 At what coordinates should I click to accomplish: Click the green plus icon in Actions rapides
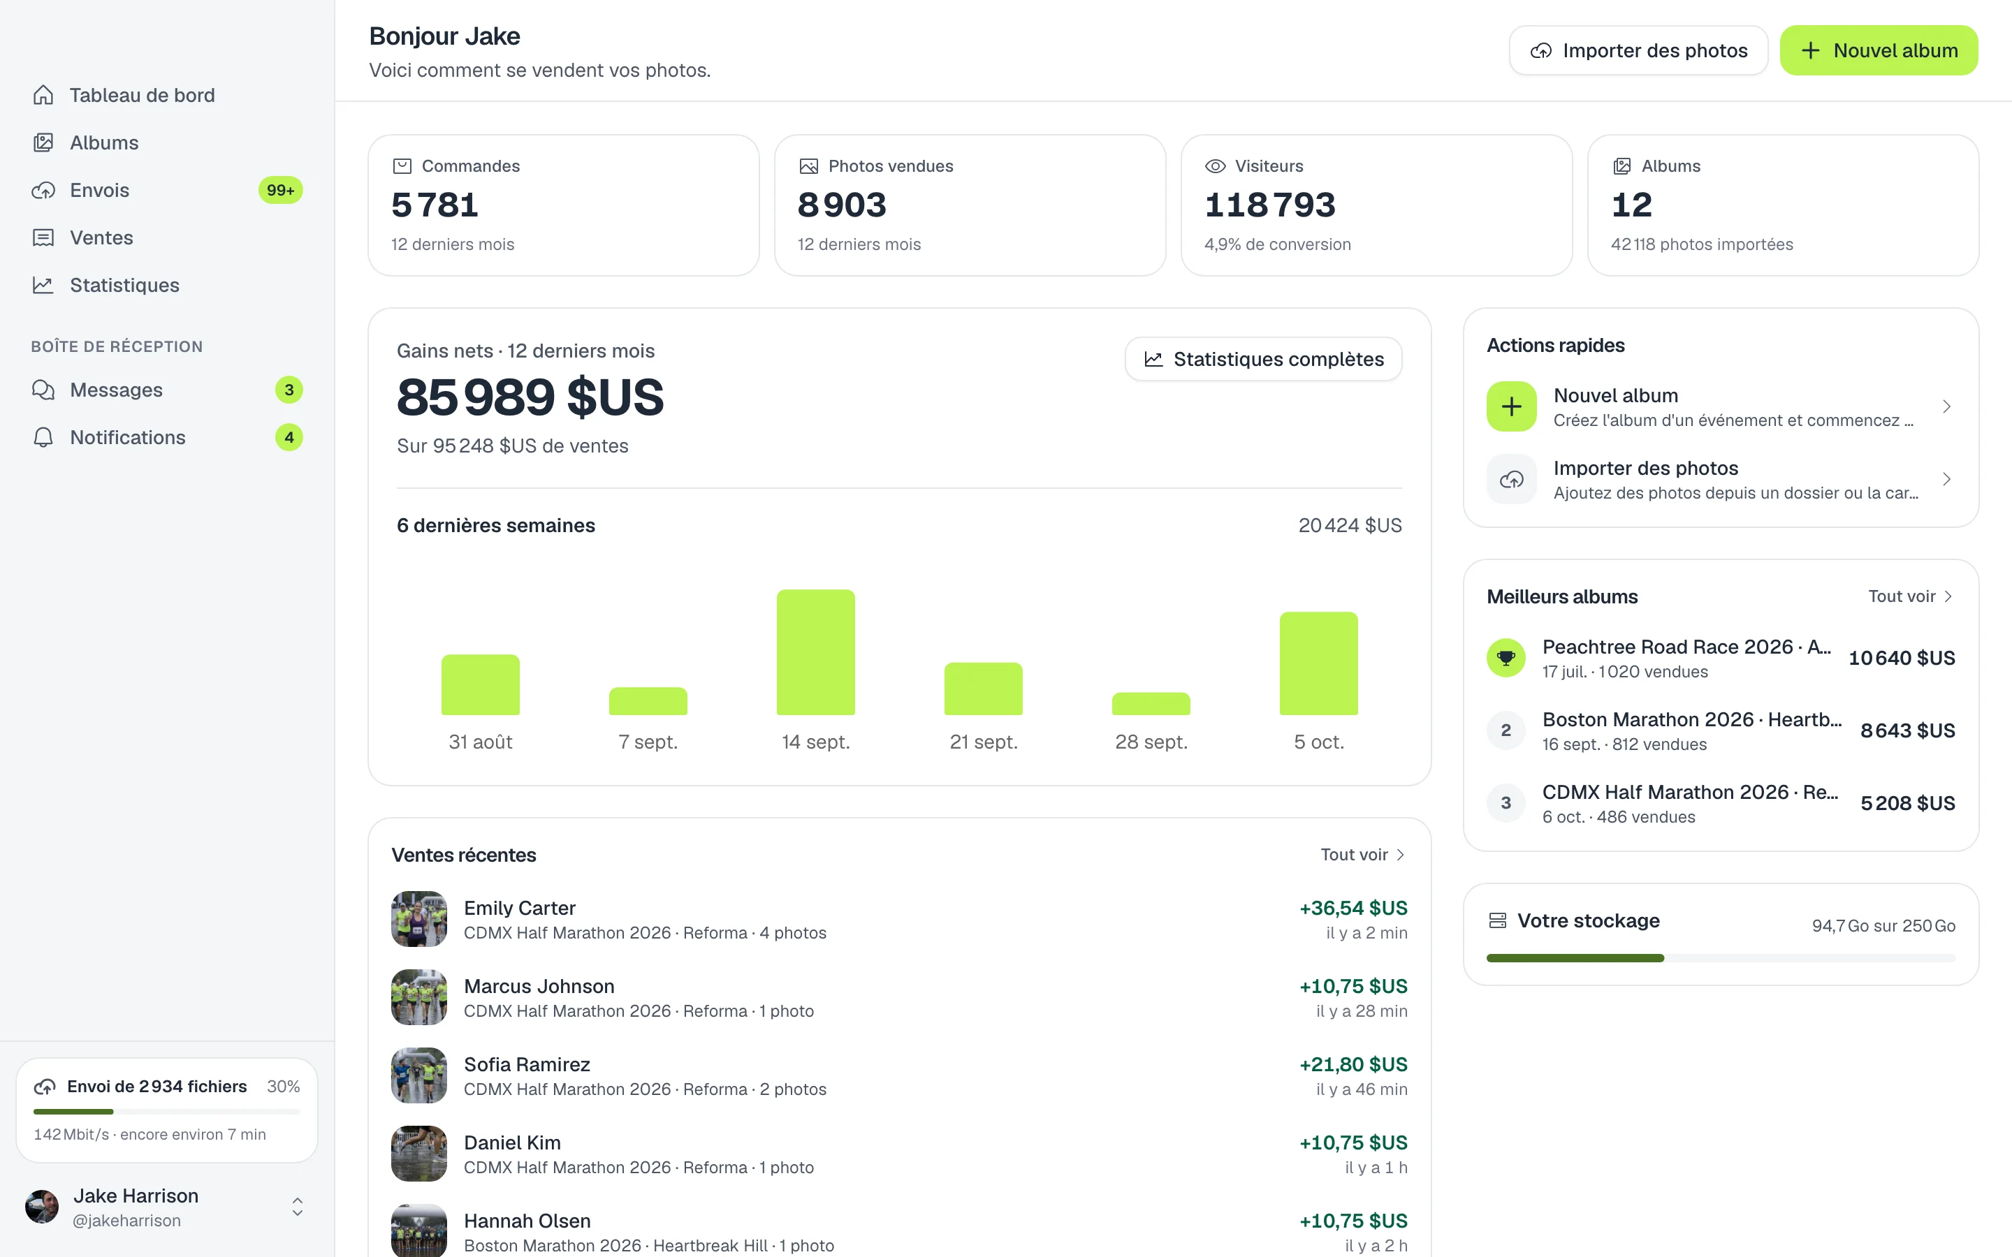coord(1512,406)
